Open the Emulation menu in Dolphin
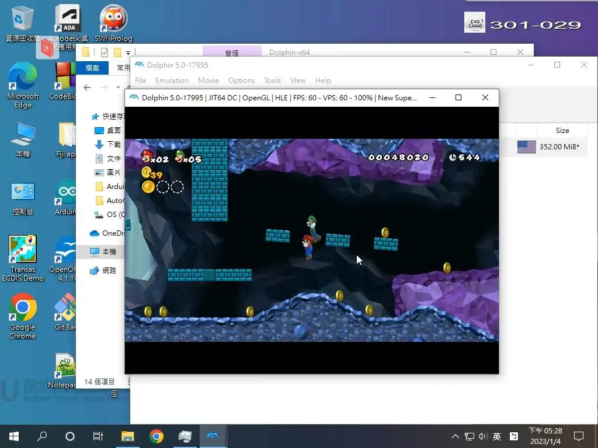Image resolution: width=598 pixels, height=448 pixels. tap(172, 80)
